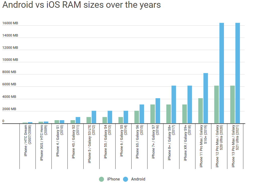Click the 2000 MB axis label
The width and height of the screenshot is (253, 185).
pyautogui.click(x=9, y=109)
